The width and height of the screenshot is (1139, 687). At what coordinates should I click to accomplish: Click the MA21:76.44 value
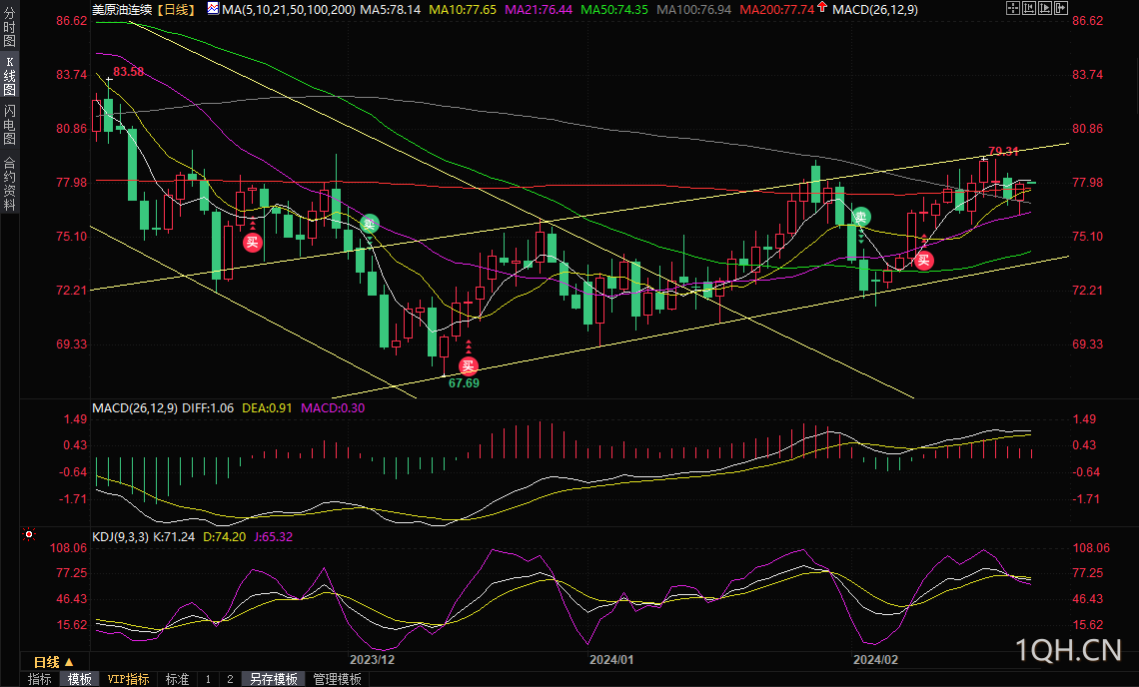(x=539, y=9)
